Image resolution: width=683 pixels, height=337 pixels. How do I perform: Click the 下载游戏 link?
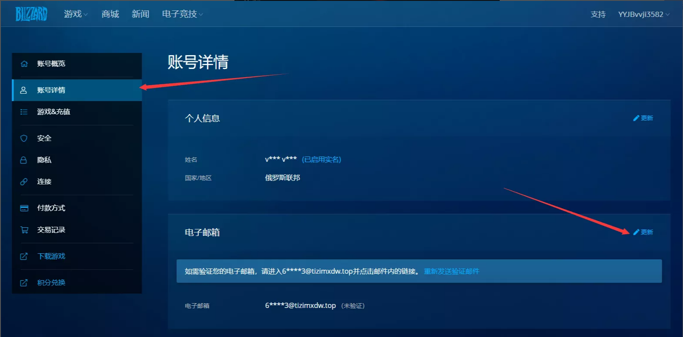pos(51,256)
